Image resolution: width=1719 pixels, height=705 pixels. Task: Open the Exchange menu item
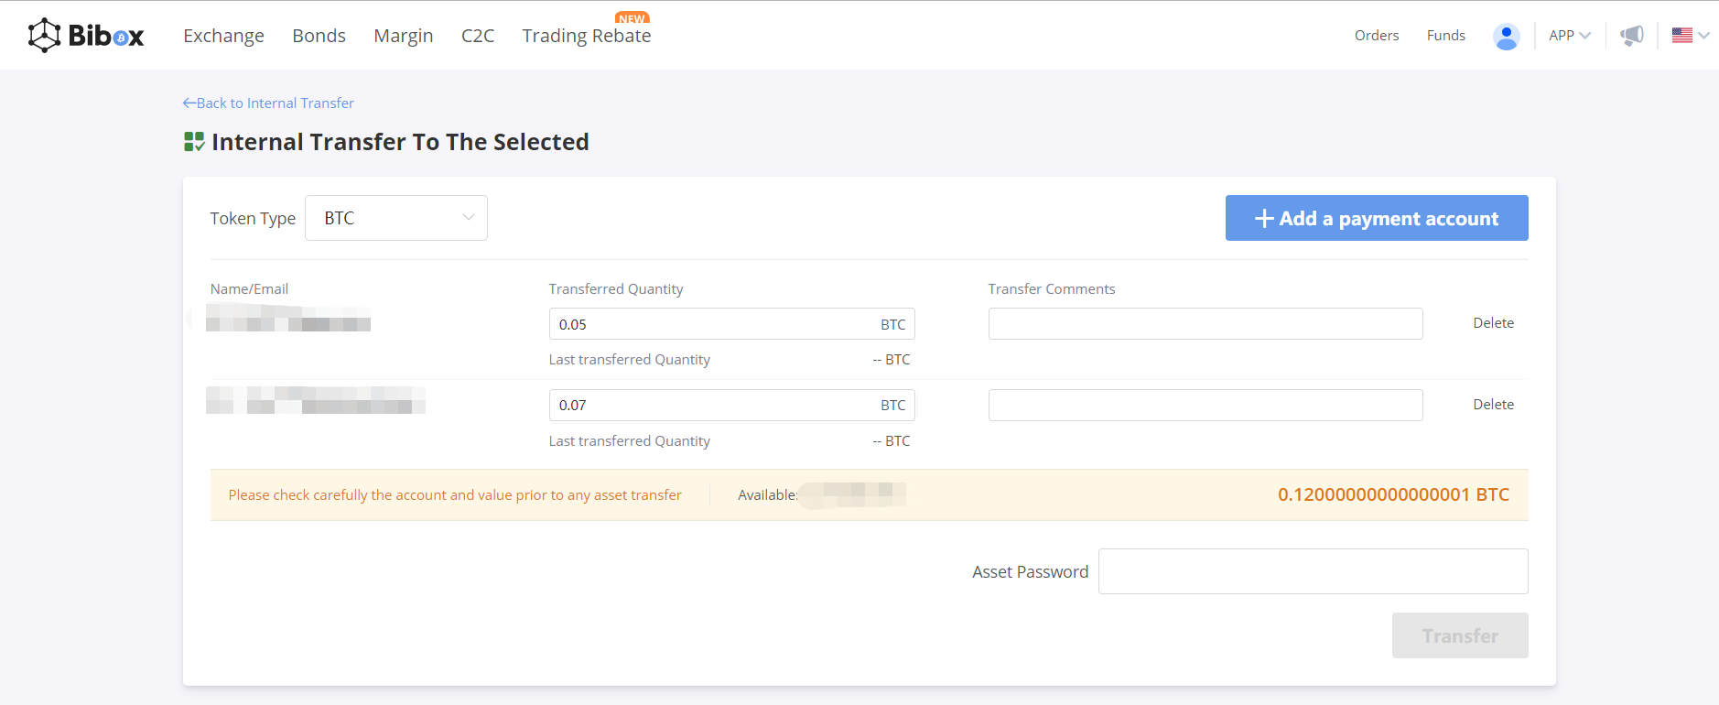223,36
